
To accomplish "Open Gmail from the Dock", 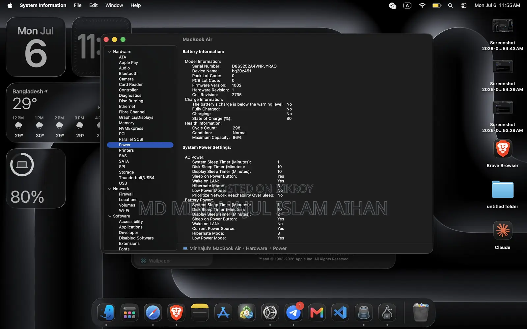I will coord(317,313).
